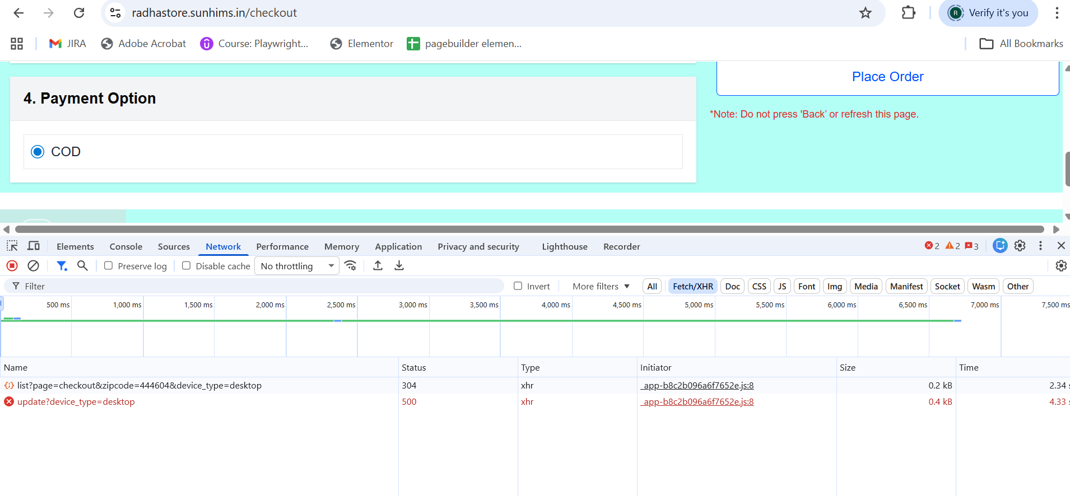The image size is (1070, 496).
Task: Switch to the Console tab
Action: click(126, 247)
